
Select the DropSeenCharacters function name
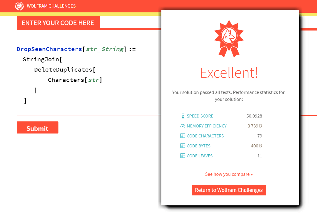click(49, 49)
